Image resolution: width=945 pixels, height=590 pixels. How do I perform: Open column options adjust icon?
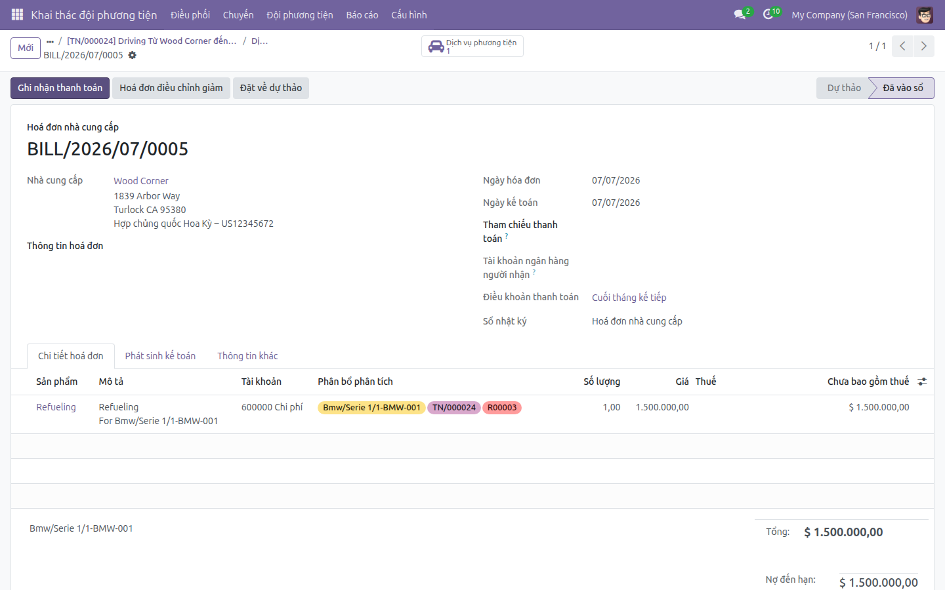pyautogui.click(x=922, y=382)
